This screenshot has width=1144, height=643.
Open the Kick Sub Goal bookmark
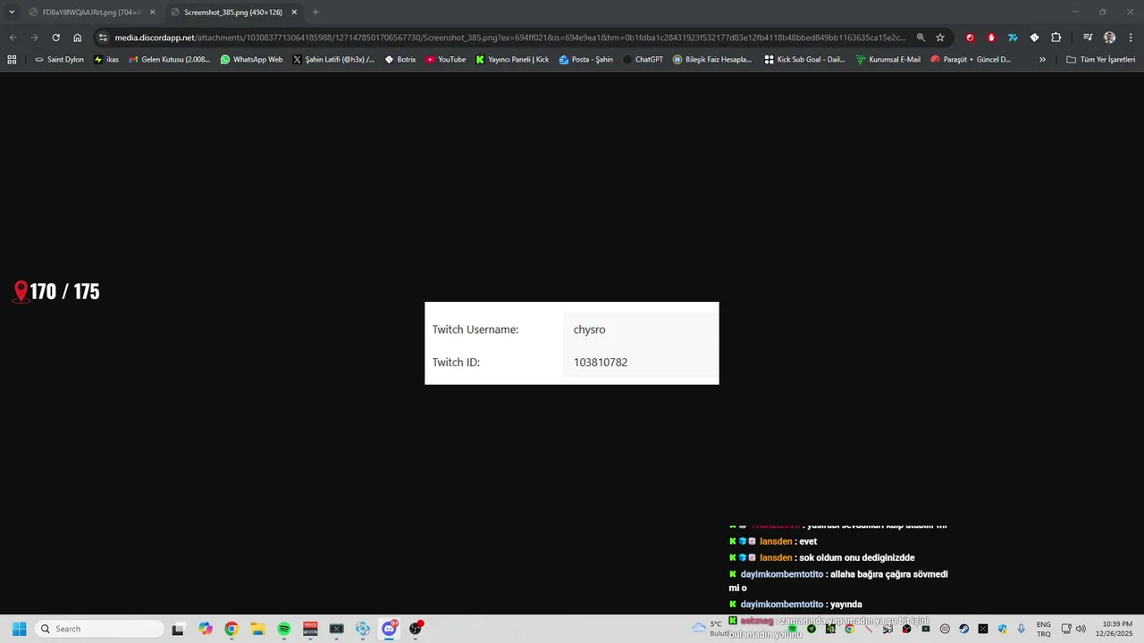click(804, 60)
